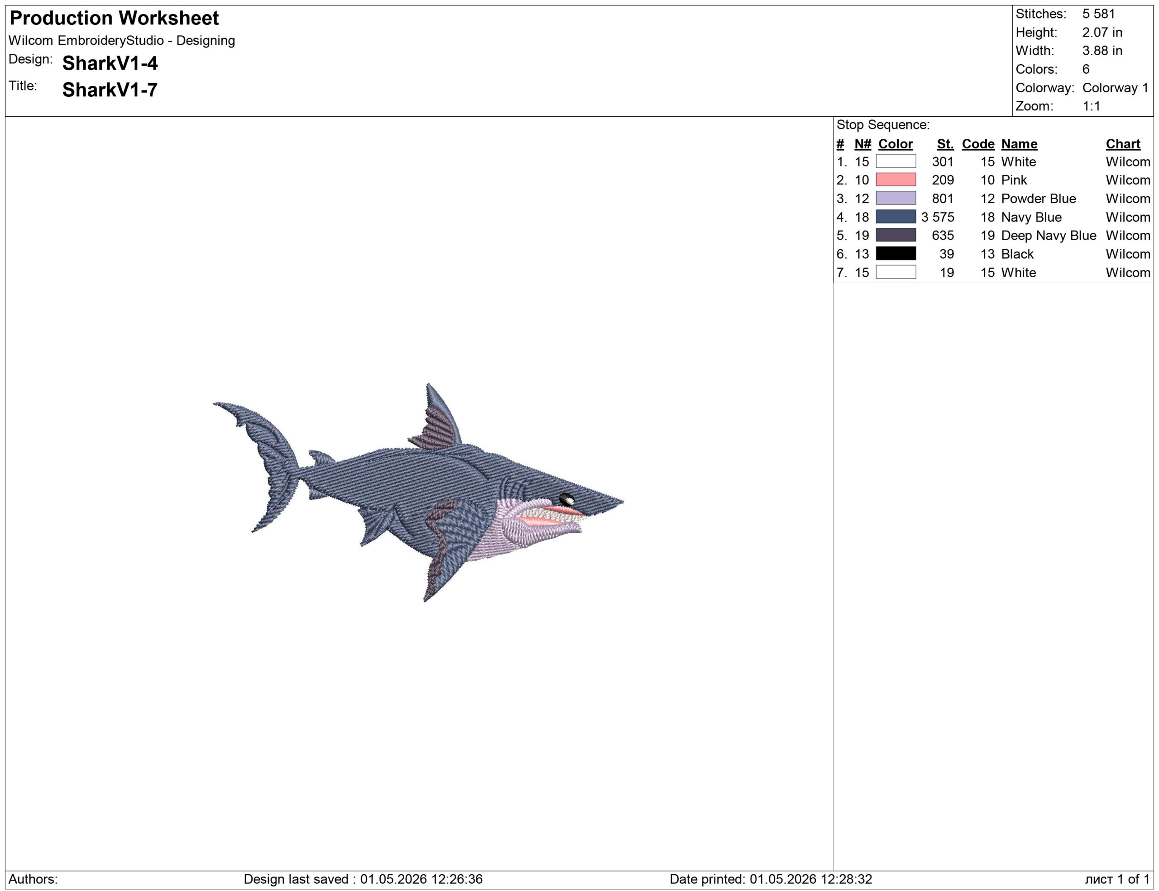Click the Navy Blue color swatch
This screenshot has width=1159, height=891.
pos(895,217)
